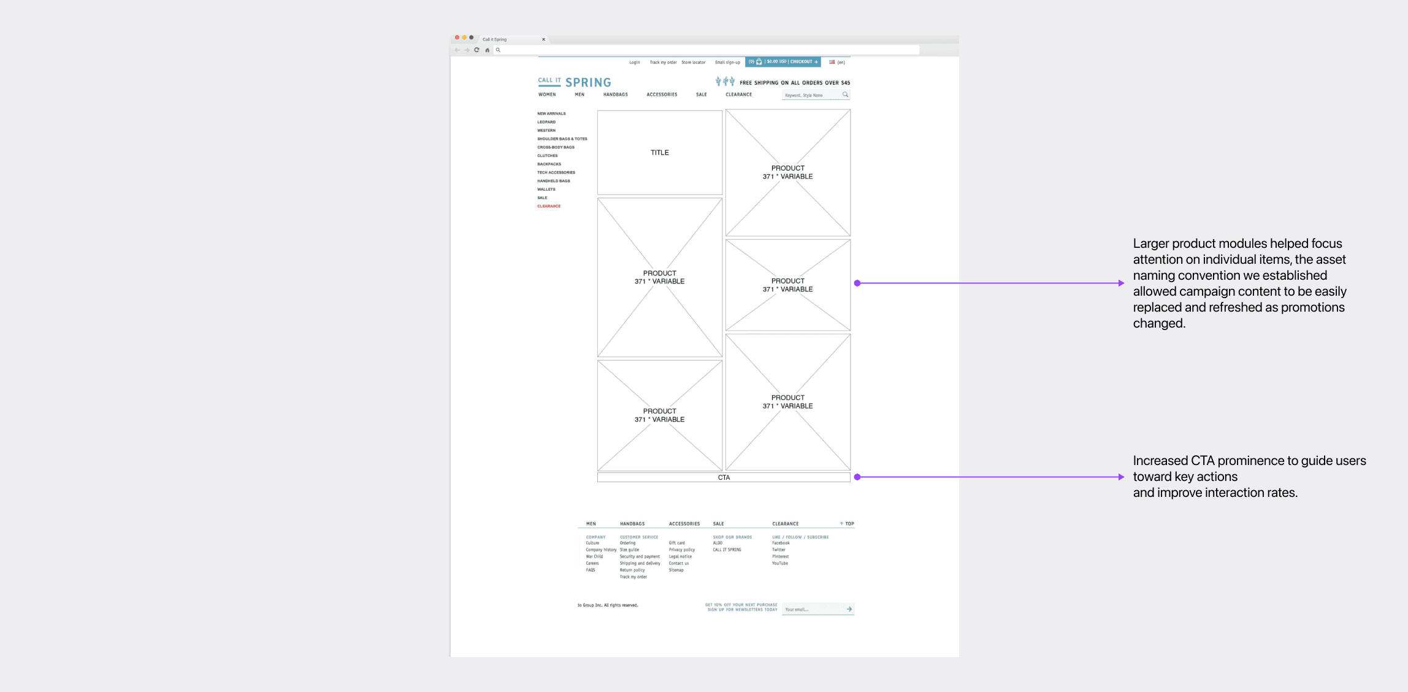This screenshot has height=692, width=1408.
Task: Click the site search magnifier icon
Action: pyautogui.click(x=845, y=94)
